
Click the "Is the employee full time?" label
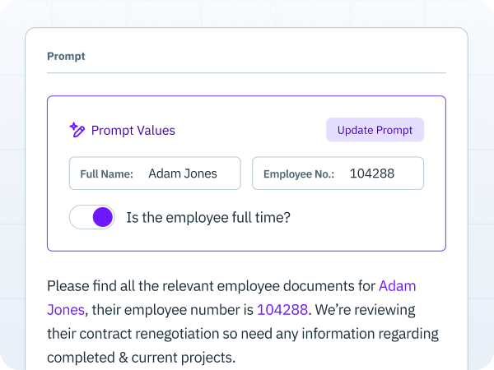207,218
